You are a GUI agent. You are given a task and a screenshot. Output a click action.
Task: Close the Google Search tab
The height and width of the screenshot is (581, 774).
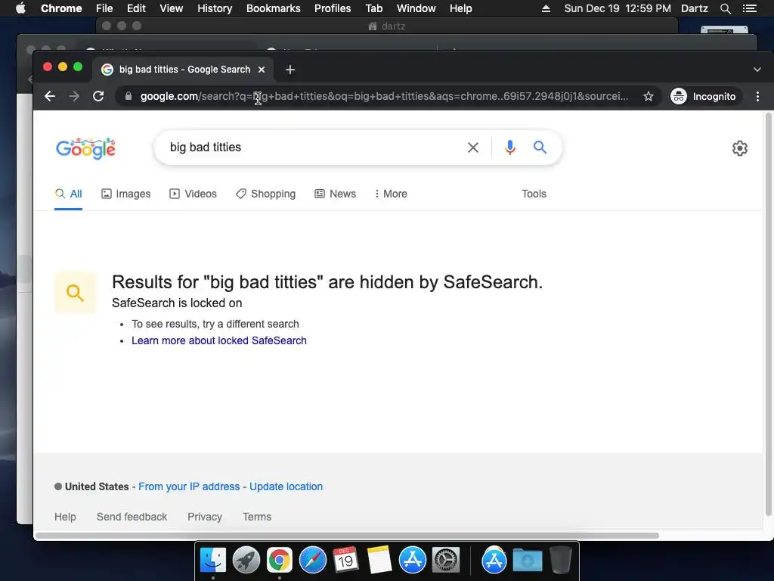click(262, 70)
